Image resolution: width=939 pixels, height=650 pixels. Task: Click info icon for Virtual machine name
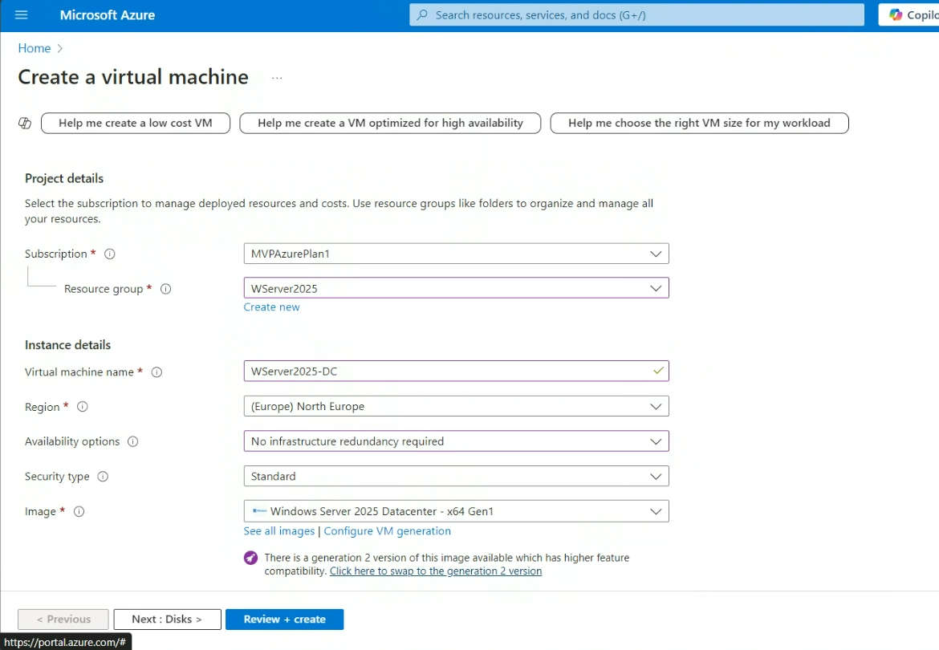click(x=157, y=372)
